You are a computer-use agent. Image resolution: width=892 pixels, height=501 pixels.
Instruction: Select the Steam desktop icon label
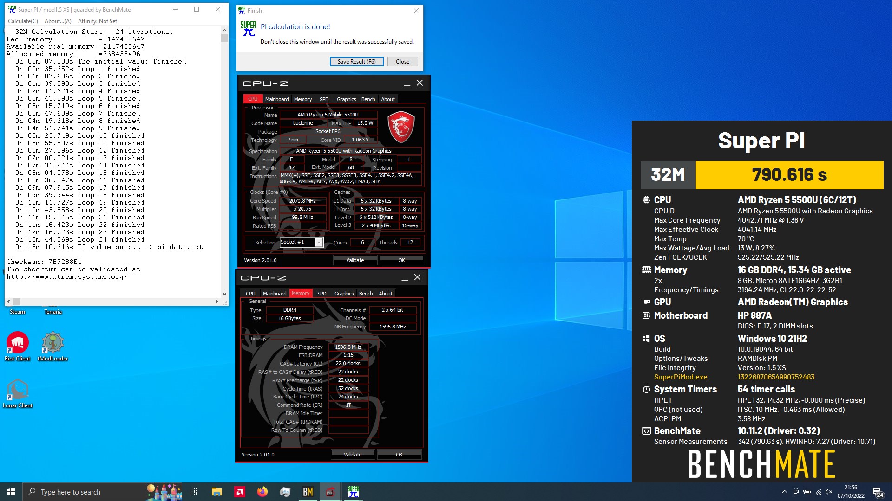[x=18, y=312]
